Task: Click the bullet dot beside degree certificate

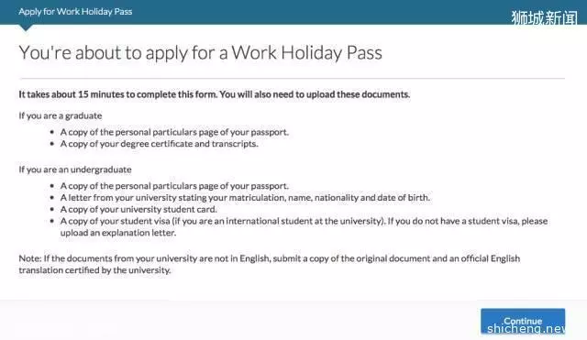Action: 52,144
